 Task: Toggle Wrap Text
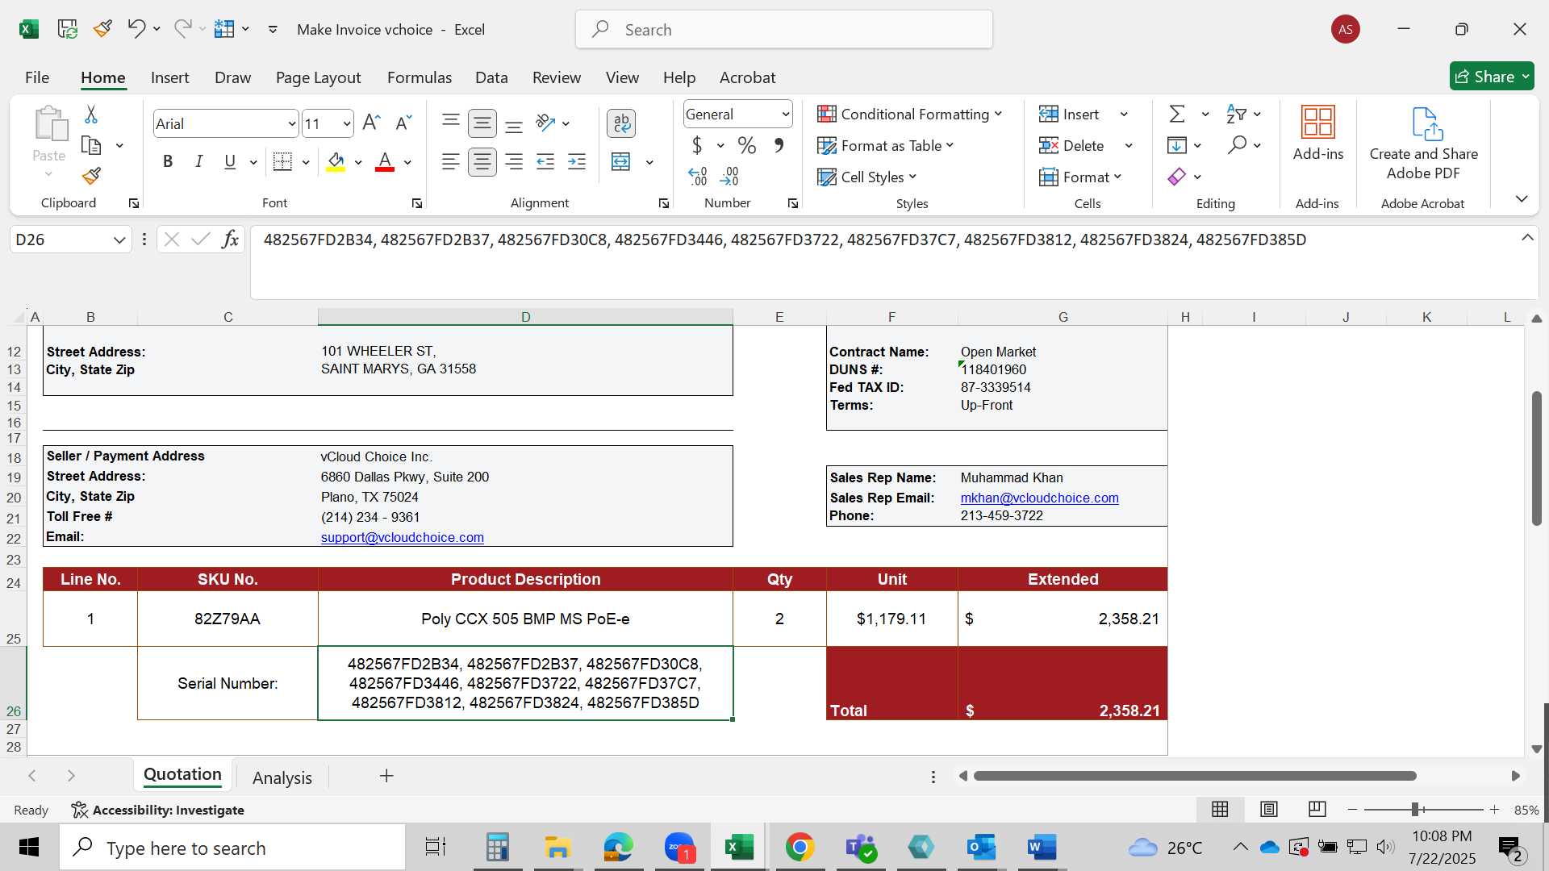coord(621,123)
